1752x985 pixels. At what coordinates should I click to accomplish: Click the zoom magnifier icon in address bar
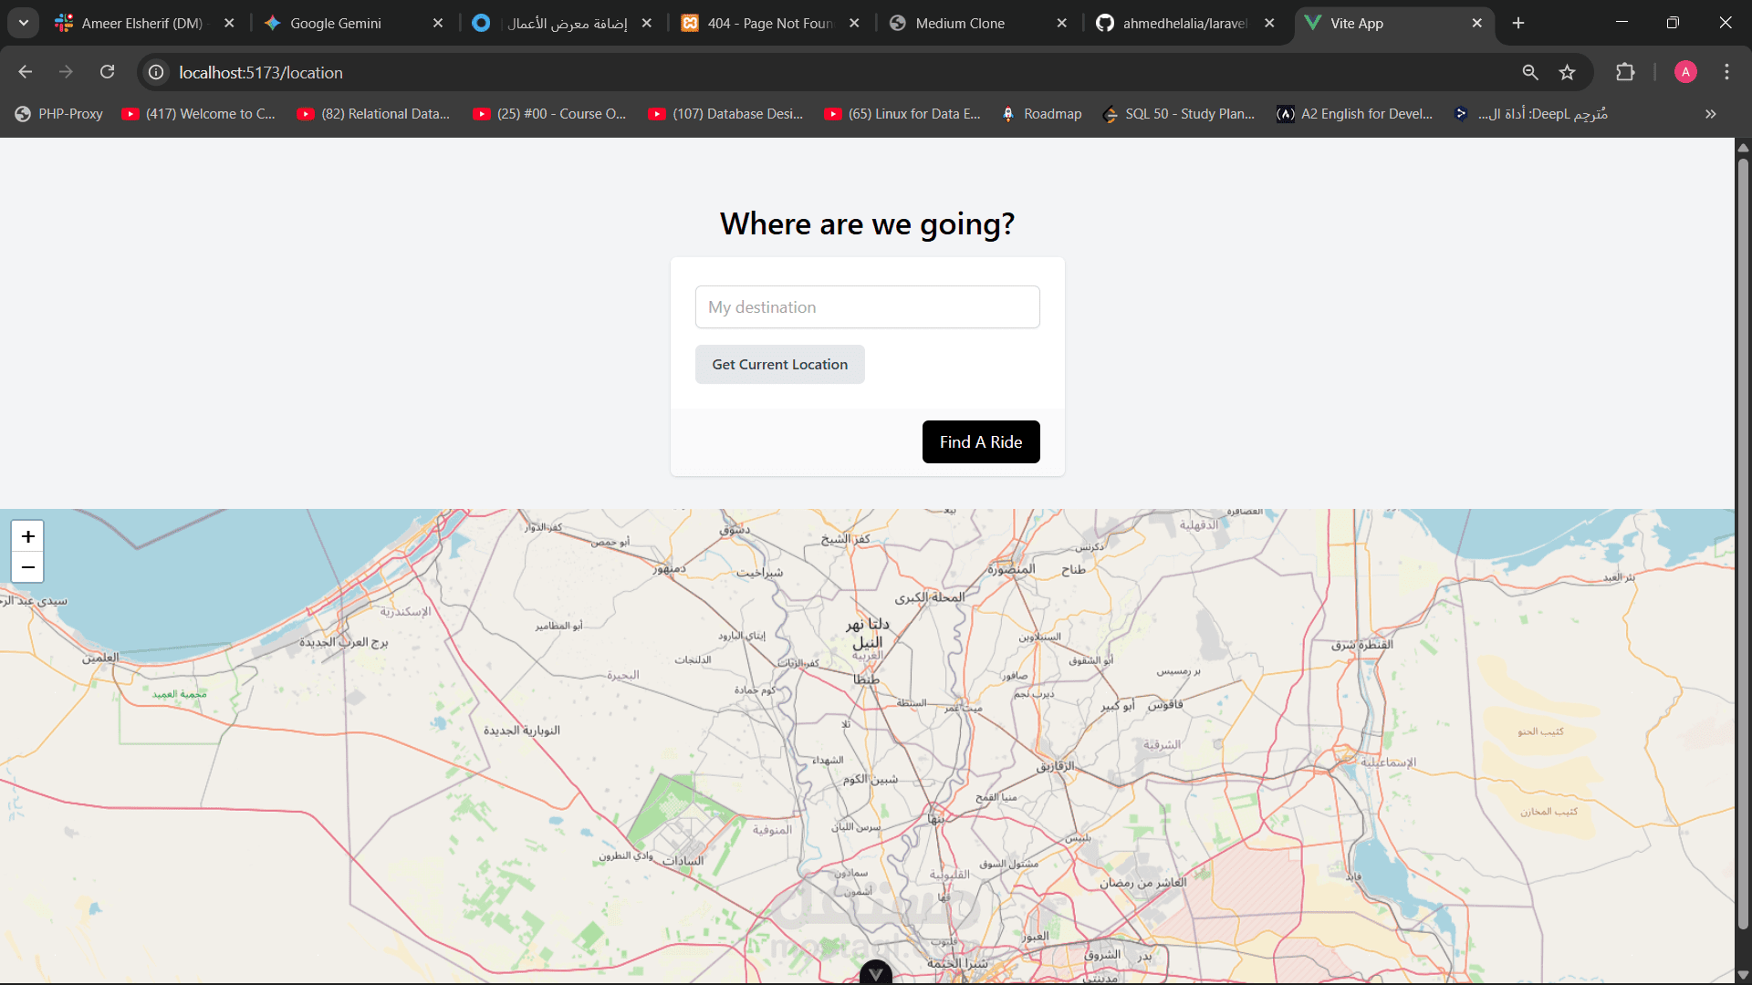1530,72
